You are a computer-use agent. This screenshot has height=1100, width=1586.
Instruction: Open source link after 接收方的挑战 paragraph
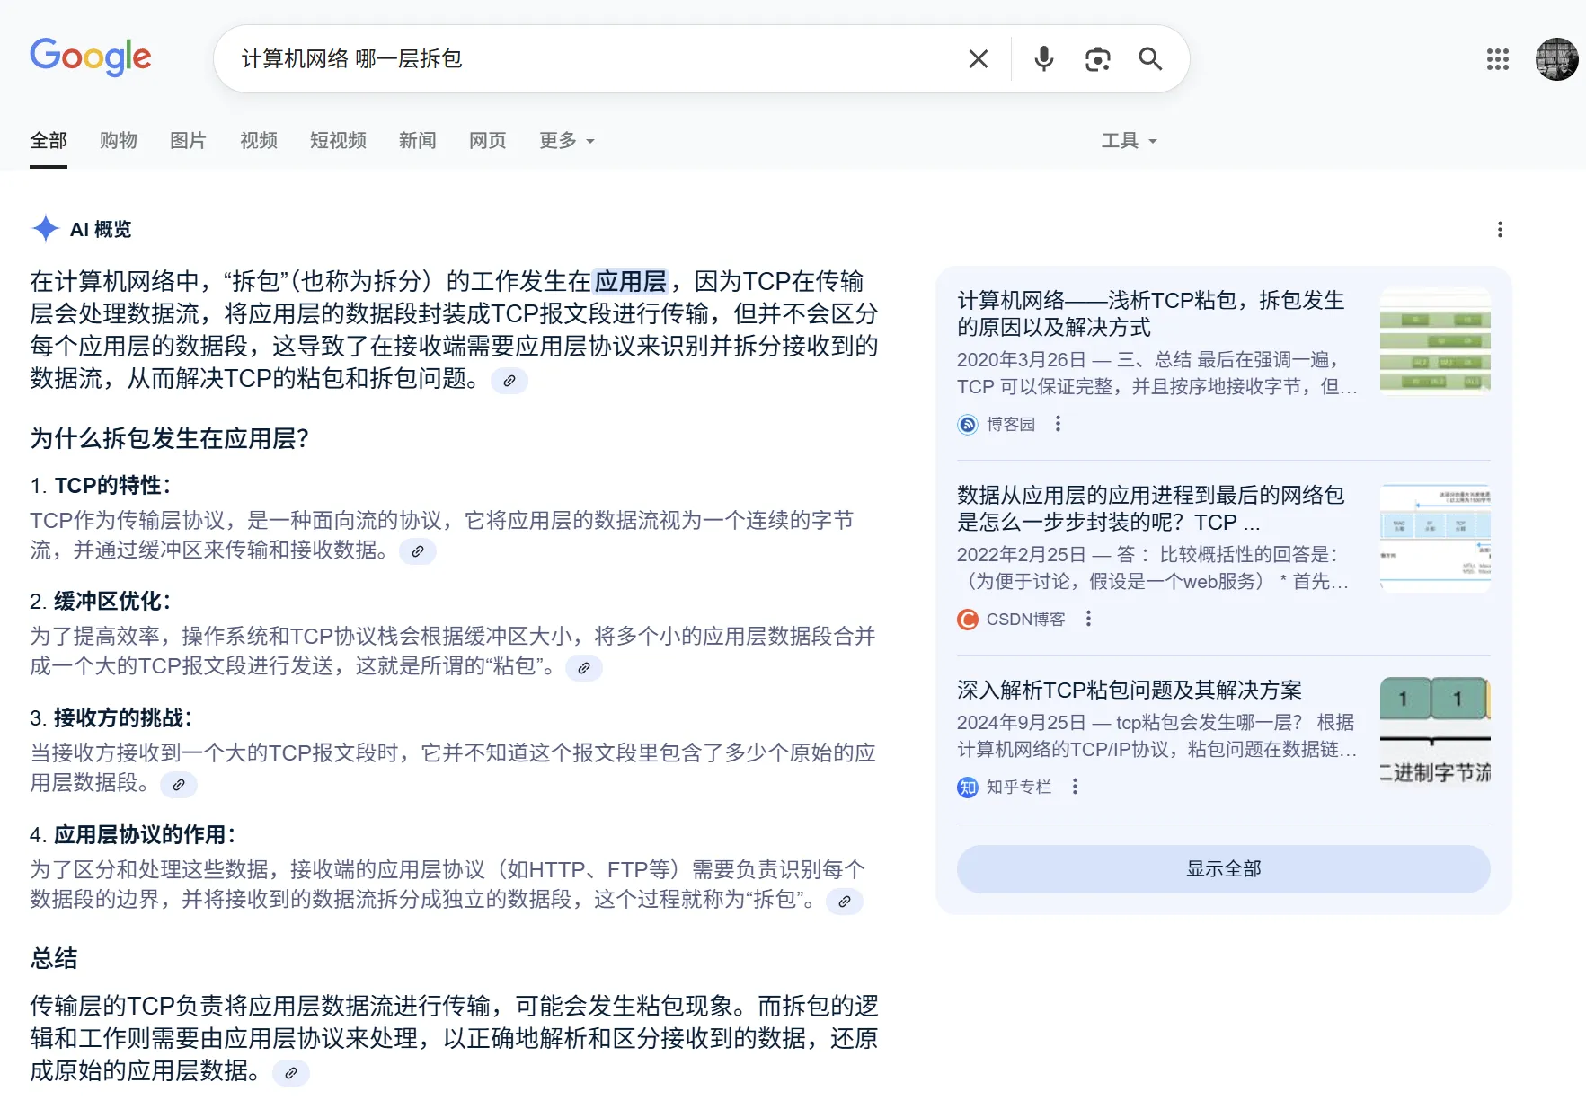(179, 785)
